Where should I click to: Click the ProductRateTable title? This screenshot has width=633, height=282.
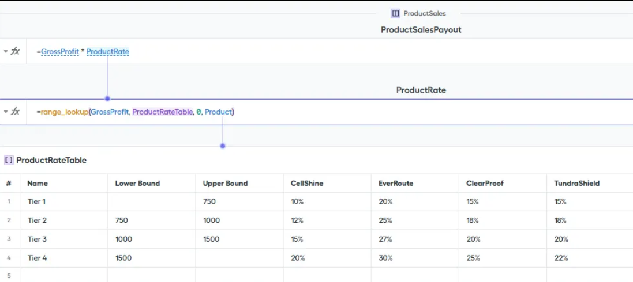(x=51, y=161)
